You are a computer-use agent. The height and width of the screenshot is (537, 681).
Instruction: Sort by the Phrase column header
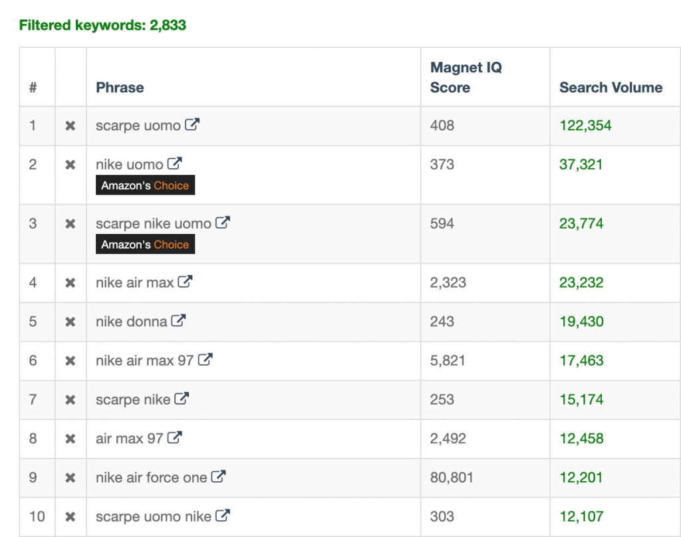tap(120, 88)
